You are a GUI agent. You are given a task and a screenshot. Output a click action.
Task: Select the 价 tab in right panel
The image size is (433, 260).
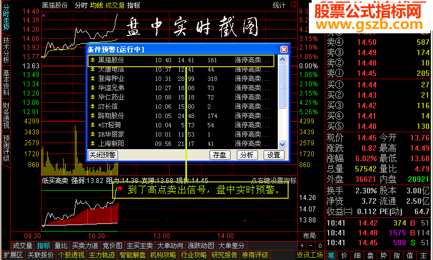tap(344, 255)
